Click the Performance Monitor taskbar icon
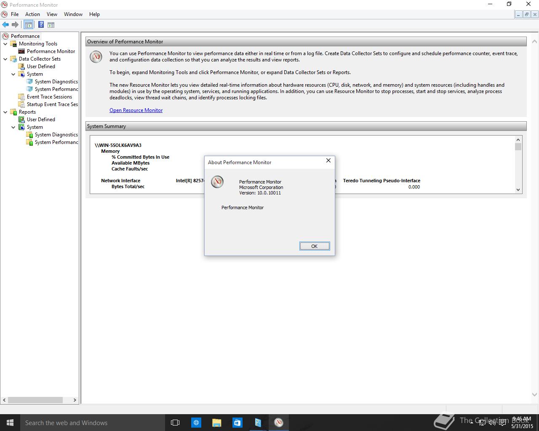Viewport: 539px width, 431px height. point(278,423)
